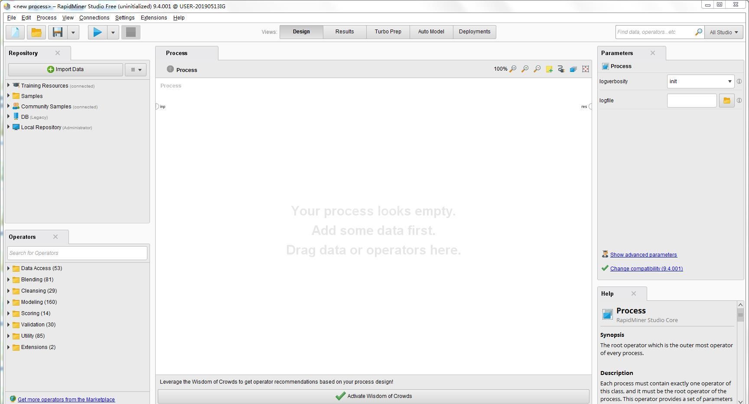Image resolution: width=749 pixels, height=404 pixels.
Task: Show info for the logverbosity parameter
Action: pyautogui.click(x=739, y=81)
